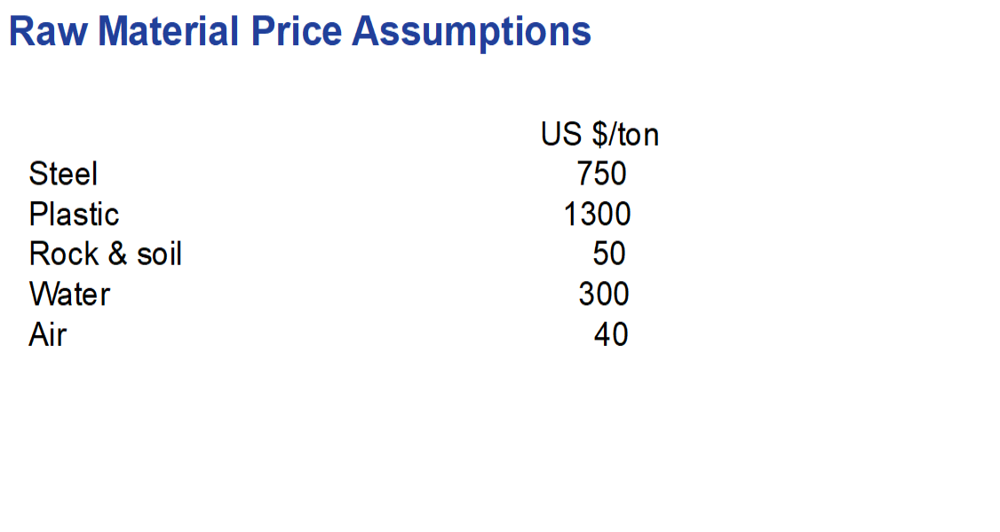Click the ampersand in Rock & soil
Viewport: 1000px width, 532px height.
coord(118,254)
